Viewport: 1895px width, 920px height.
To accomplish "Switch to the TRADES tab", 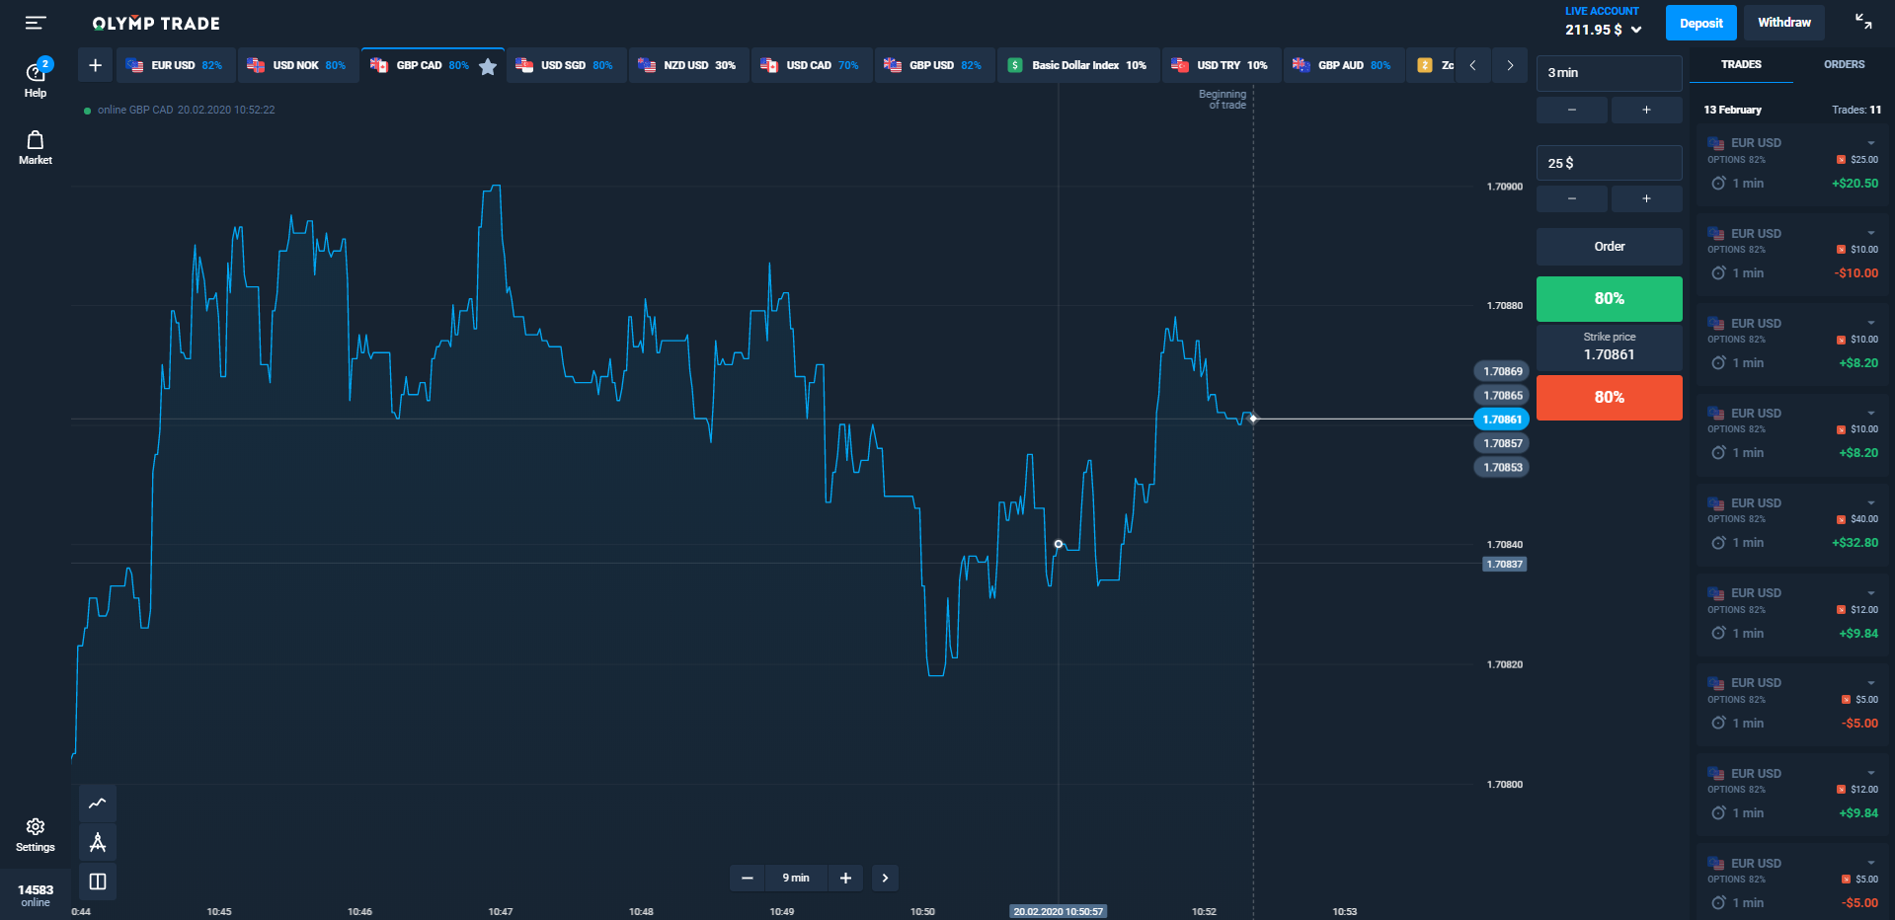I will 1741,64.
